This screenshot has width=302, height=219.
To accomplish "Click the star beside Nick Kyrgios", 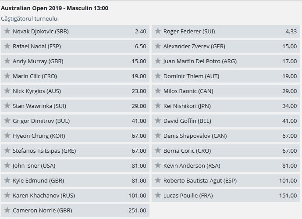I will tap(7, 91).
